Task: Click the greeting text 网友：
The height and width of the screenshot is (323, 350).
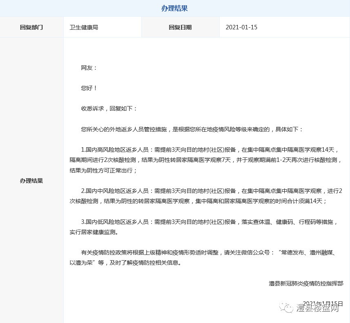Action: pos(89,68)
